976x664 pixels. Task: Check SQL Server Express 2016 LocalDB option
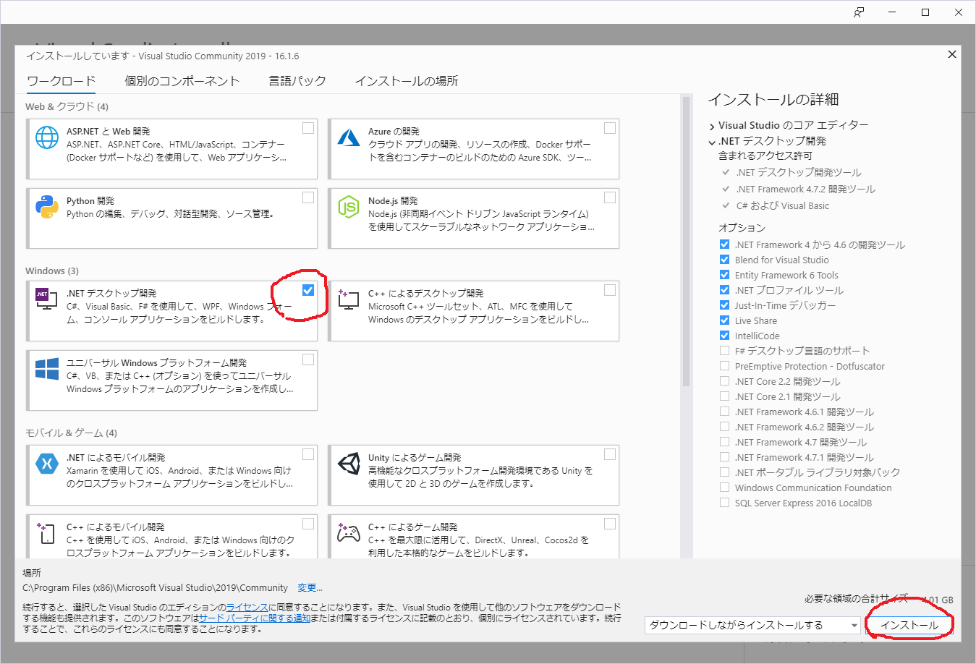724,503
